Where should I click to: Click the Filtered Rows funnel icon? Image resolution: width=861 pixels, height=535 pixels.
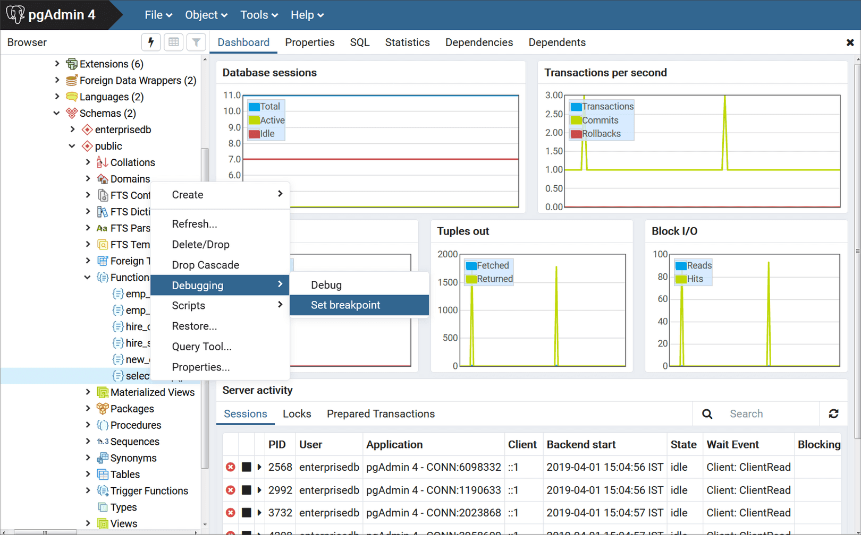click(196, 42)
